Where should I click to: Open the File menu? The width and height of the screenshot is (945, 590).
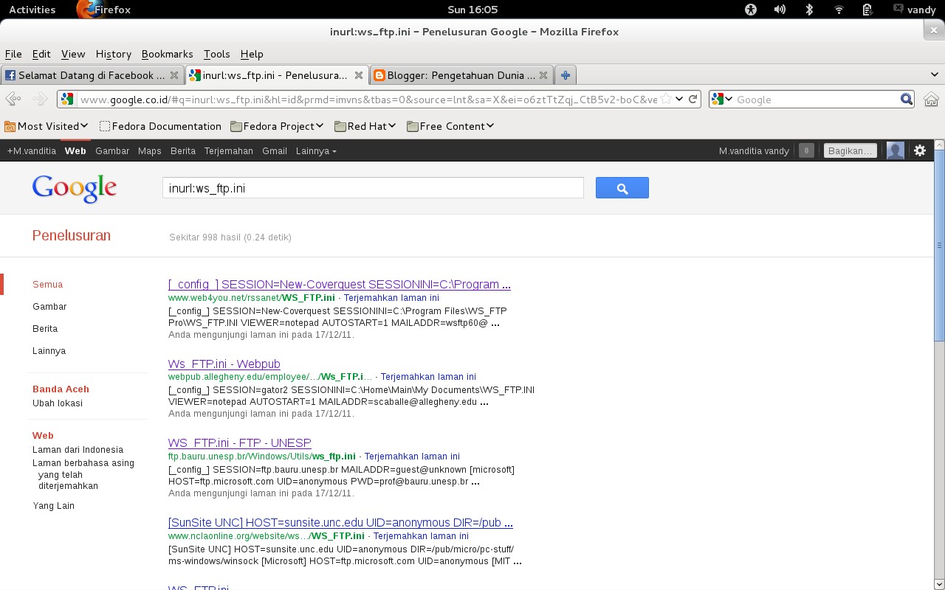[13, 54]
